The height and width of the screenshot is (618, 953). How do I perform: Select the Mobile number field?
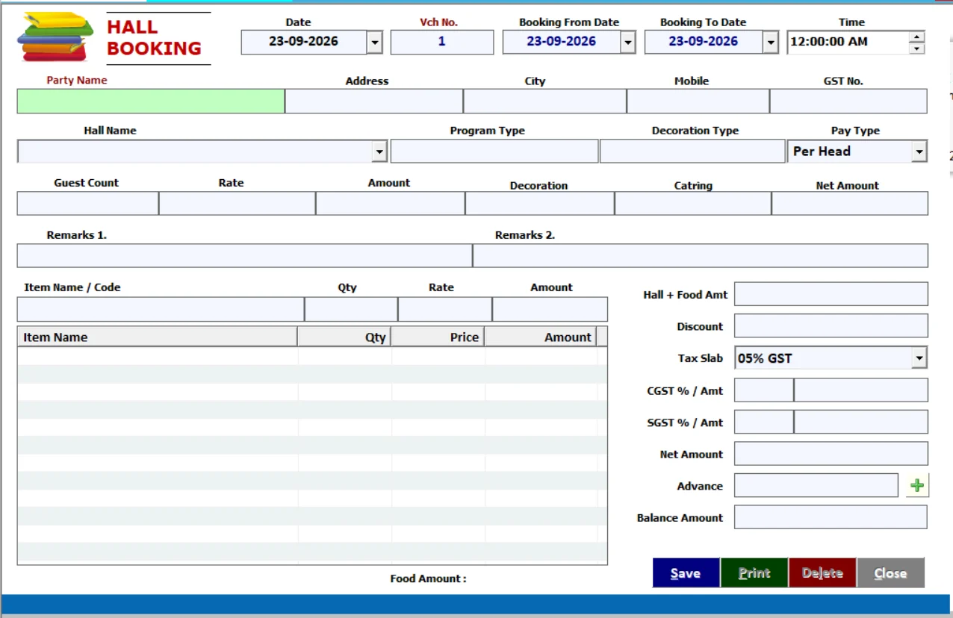pos(698,102)
